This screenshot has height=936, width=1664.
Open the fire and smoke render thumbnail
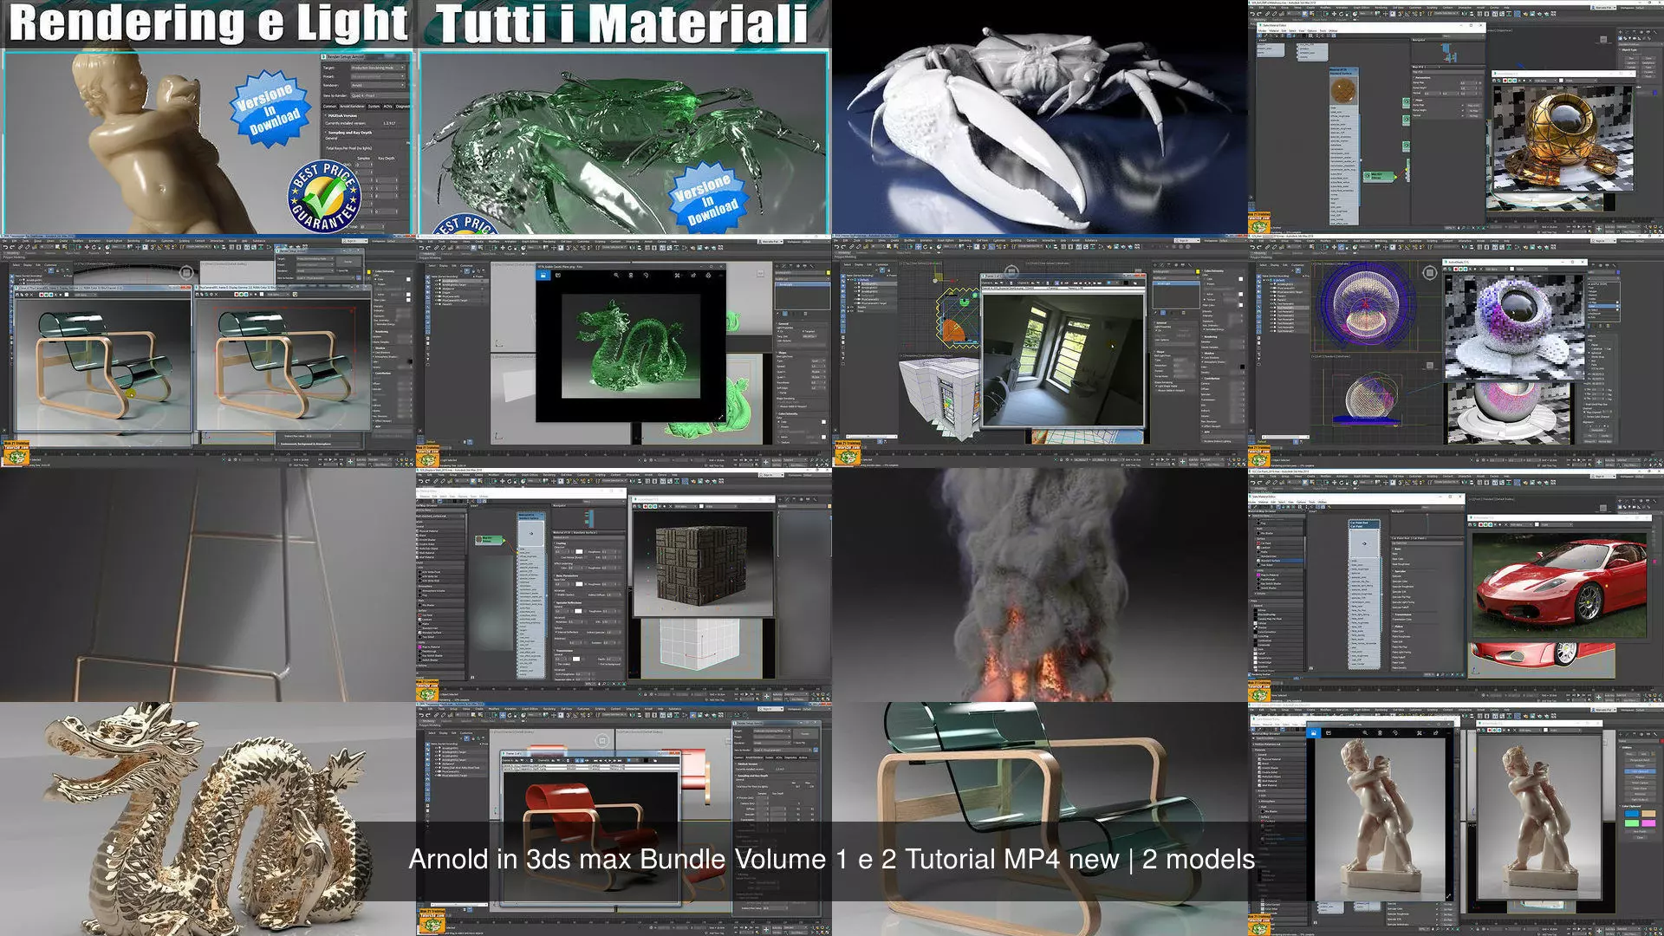(1040, 585)
